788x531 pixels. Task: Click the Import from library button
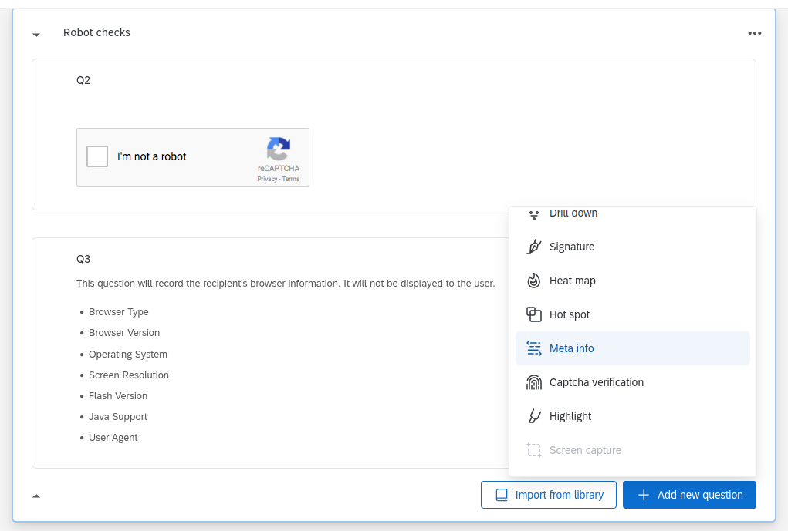point(548,495)
